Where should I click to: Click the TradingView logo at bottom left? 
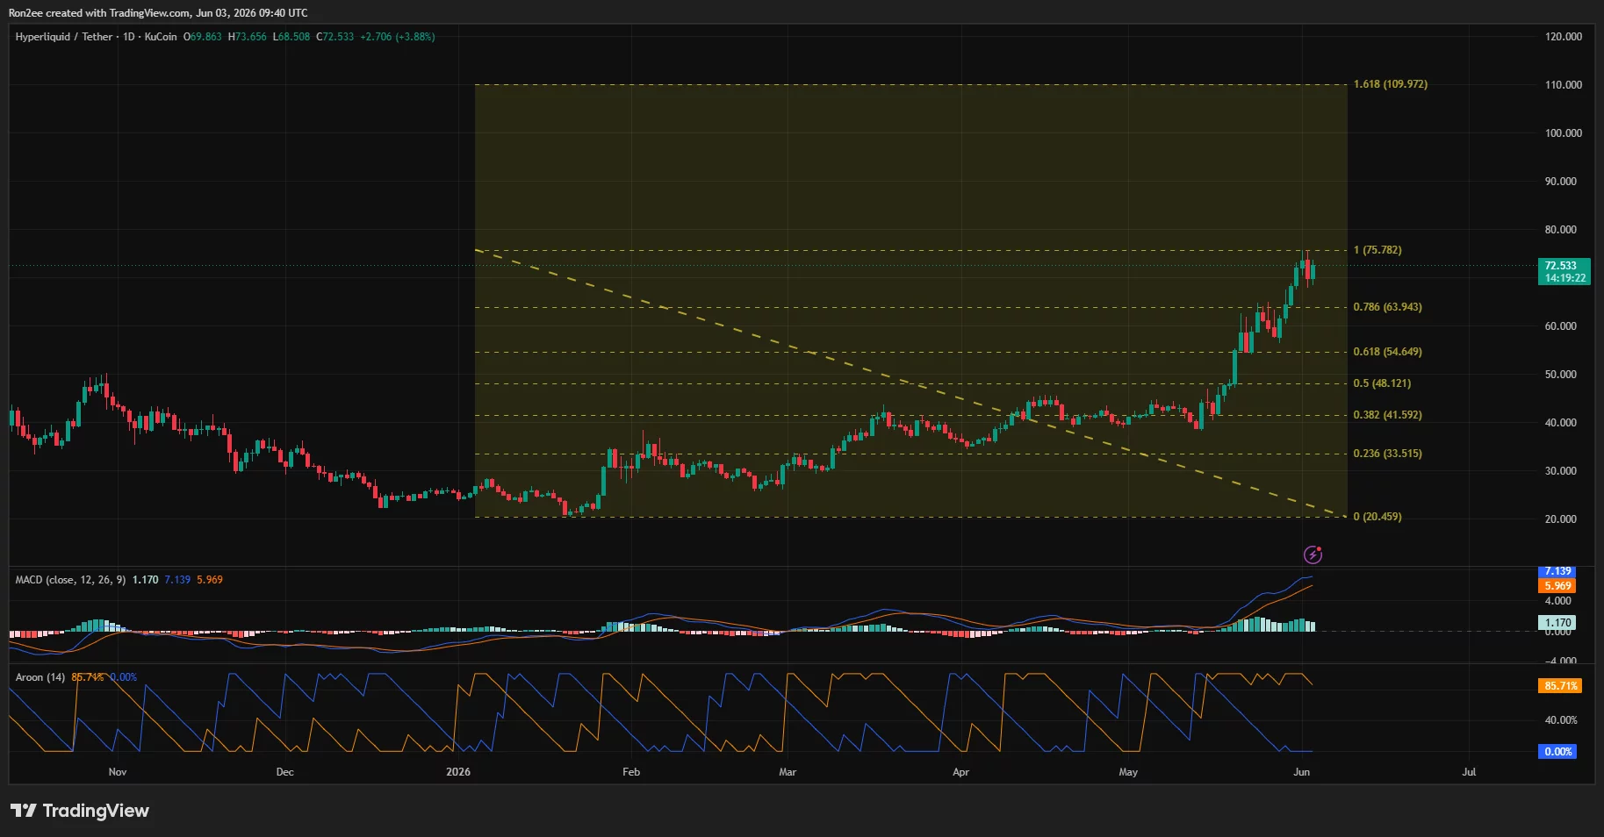(80, 811)
